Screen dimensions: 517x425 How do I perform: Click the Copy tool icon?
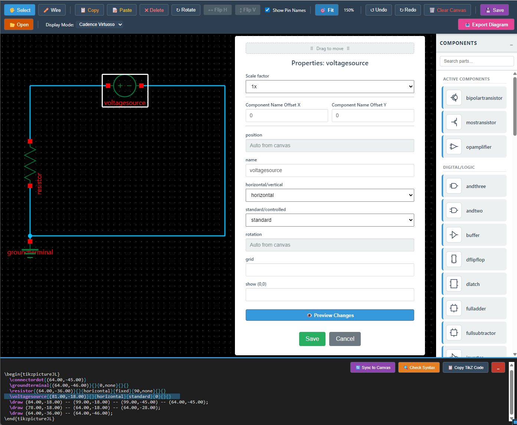point(89,10)
